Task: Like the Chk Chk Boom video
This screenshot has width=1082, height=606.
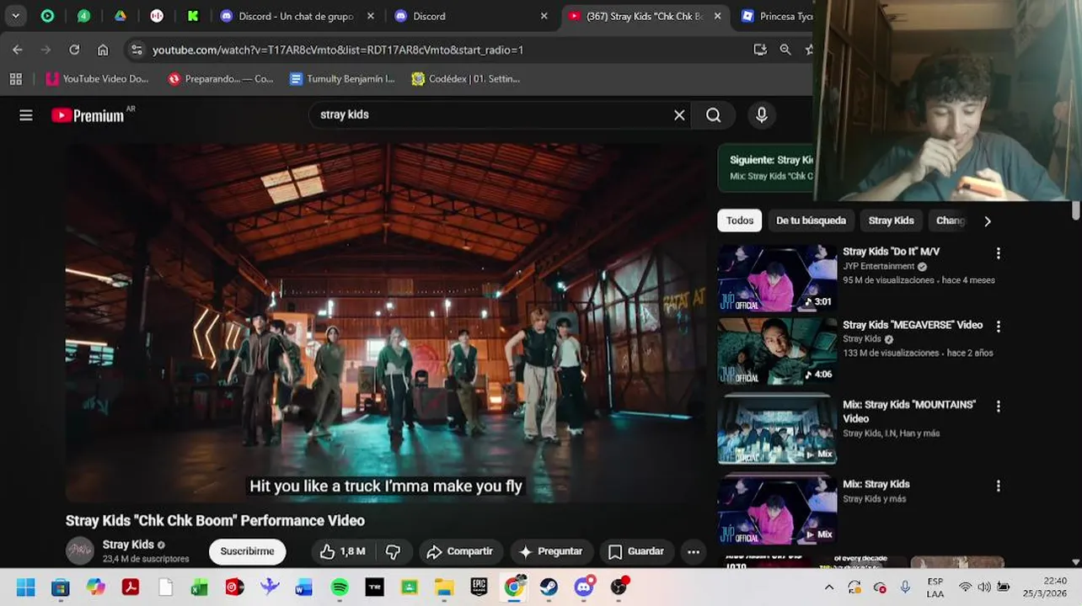Action: (342, 551)
